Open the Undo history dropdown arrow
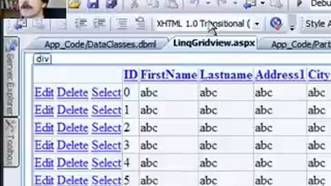The image size is (331, 186). click(x=208, y=3)
